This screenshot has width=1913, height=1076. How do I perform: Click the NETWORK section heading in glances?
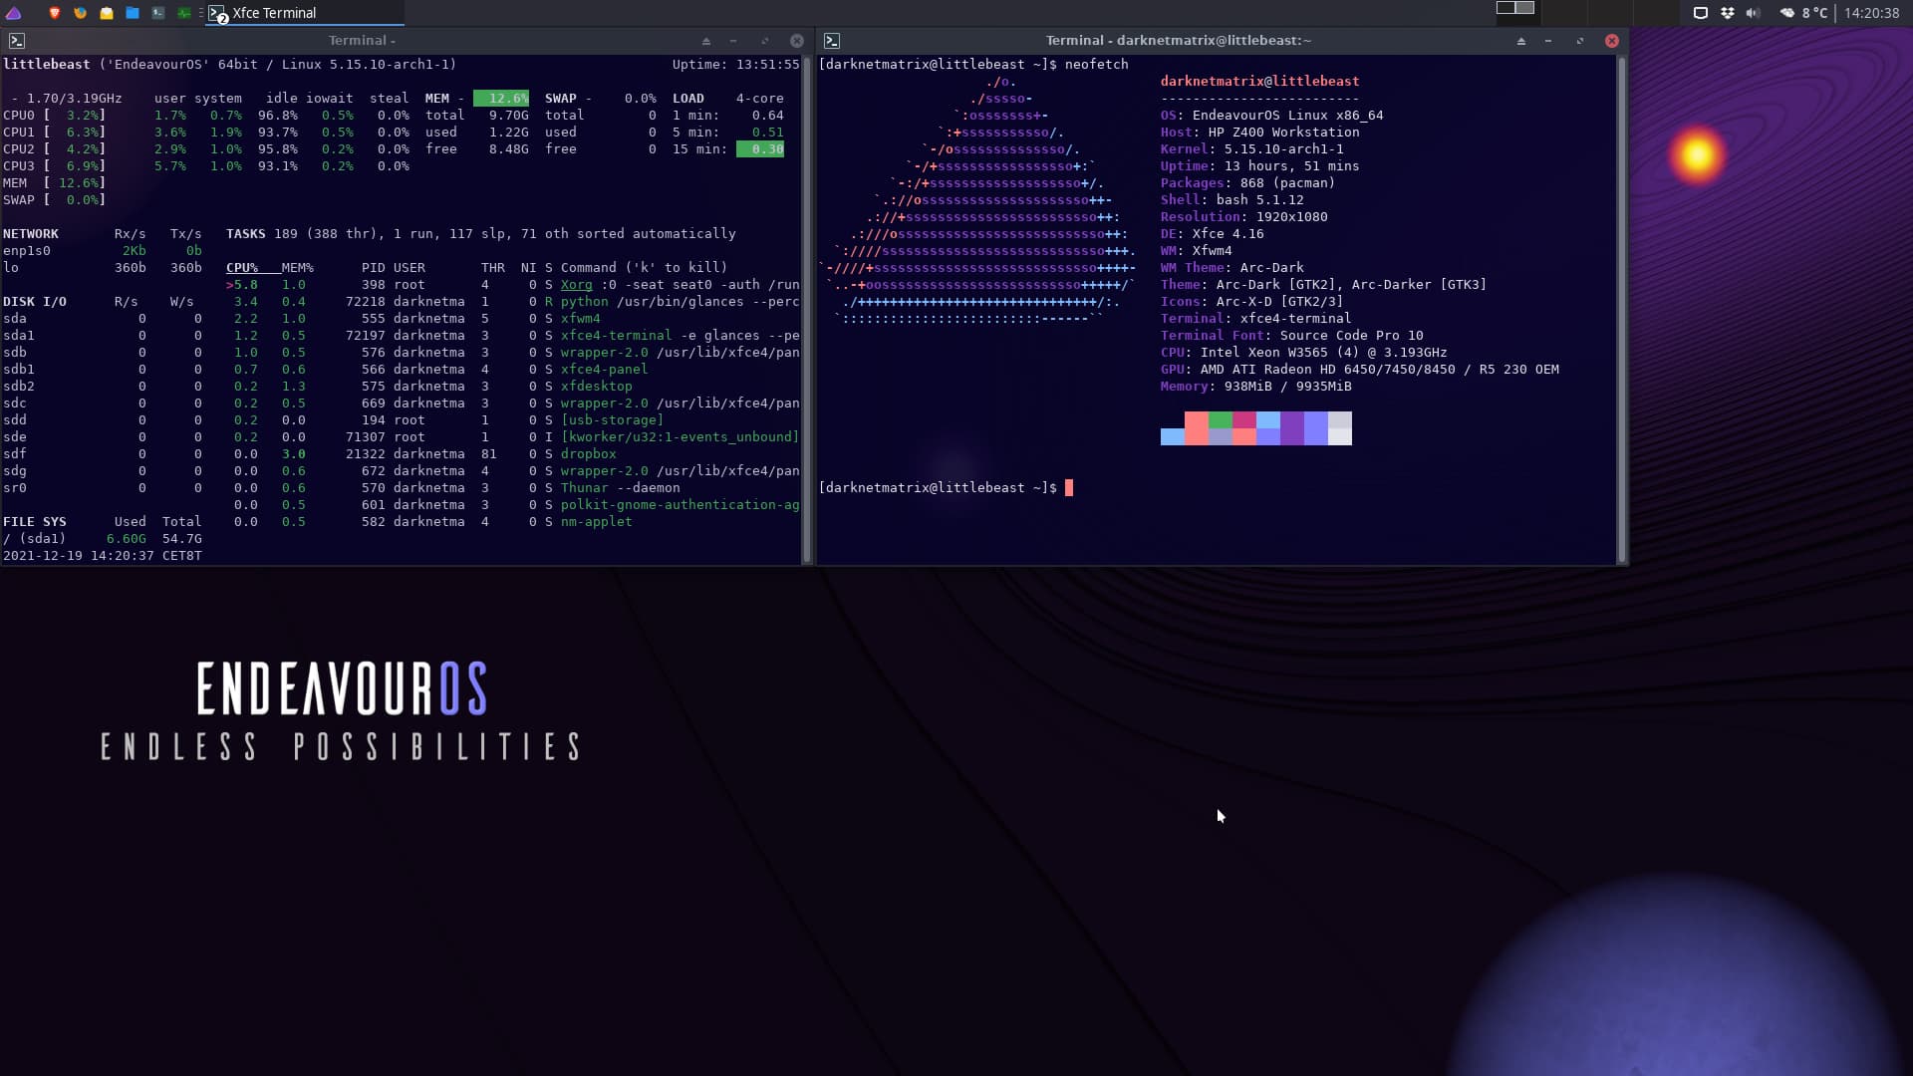tap(31, 233)
